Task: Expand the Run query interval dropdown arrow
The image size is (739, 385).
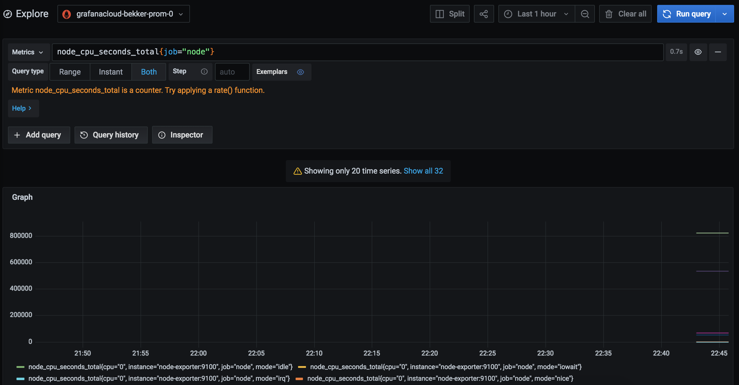Action: 725,14
